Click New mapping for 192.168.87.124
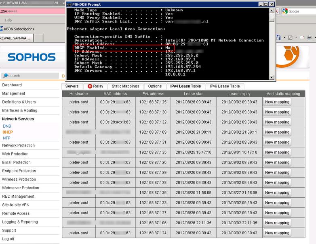 click(x=277, y=233)
